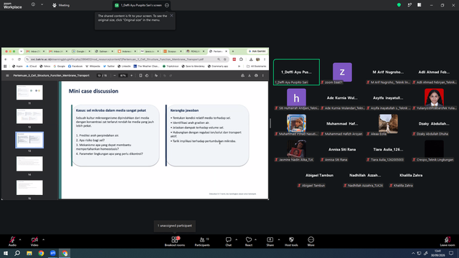
Task: Select Khalilla Zahra participant tile
Action: 411,176
